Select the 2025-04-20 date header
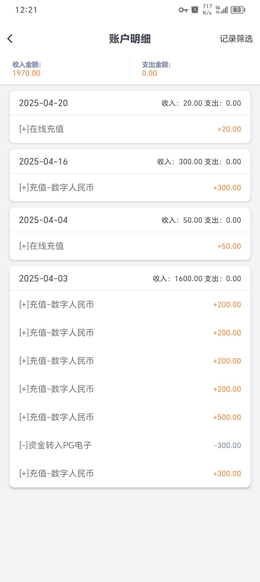 (43, 103)
